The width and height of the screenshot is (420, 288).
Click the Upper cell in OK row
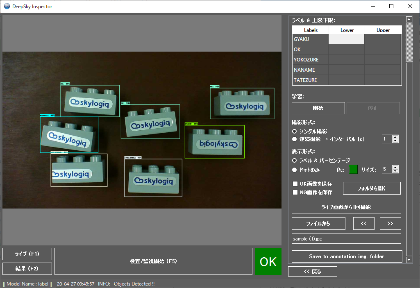click(383, 49)
